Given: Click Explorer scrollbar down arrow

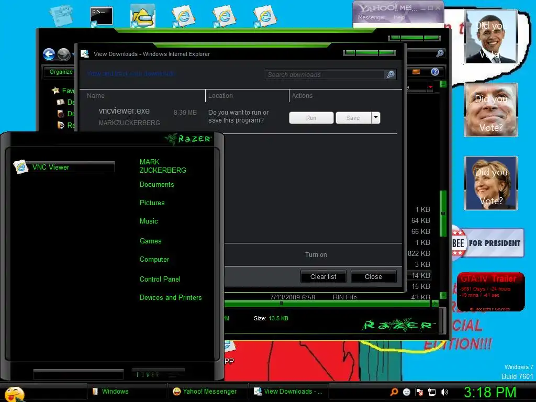Looking at the screenshot, I should point(443,295).
